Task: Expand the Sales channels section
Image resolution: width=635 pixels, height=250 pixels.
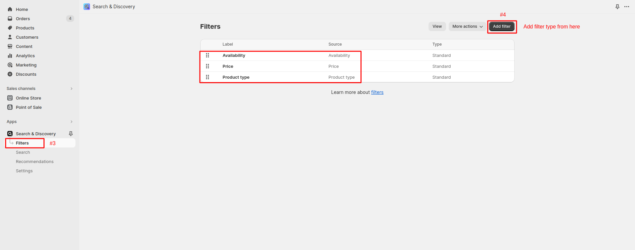Action: coord(71,89)
